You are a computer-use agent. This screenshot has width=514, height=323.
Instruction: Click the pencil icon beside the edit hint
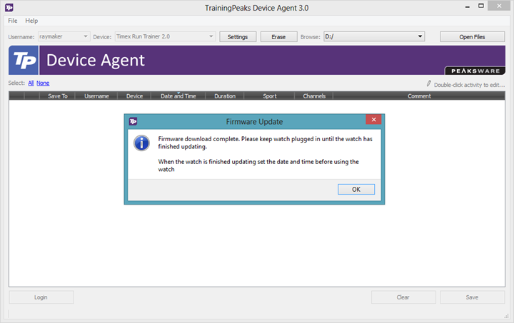click(428, 83)
